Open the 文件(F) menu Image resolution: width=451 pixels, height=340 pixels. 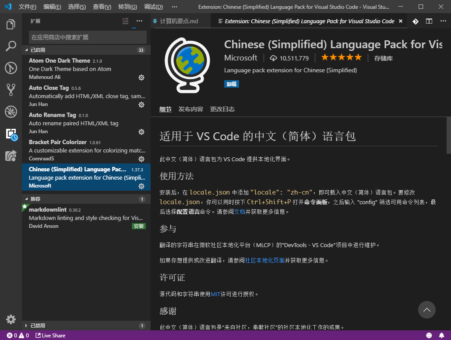click(27, 7)
